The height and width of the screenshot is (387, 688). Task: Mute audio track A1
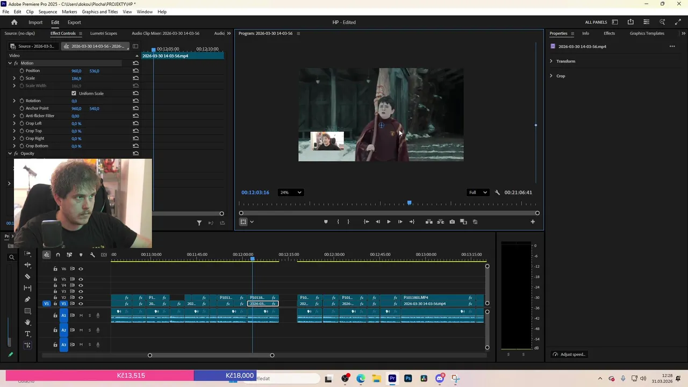click(81, 316)
